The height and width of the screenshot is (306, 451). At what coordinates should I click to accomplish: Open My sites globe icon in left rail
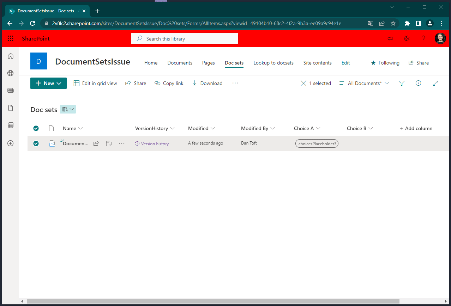(11, 73)
